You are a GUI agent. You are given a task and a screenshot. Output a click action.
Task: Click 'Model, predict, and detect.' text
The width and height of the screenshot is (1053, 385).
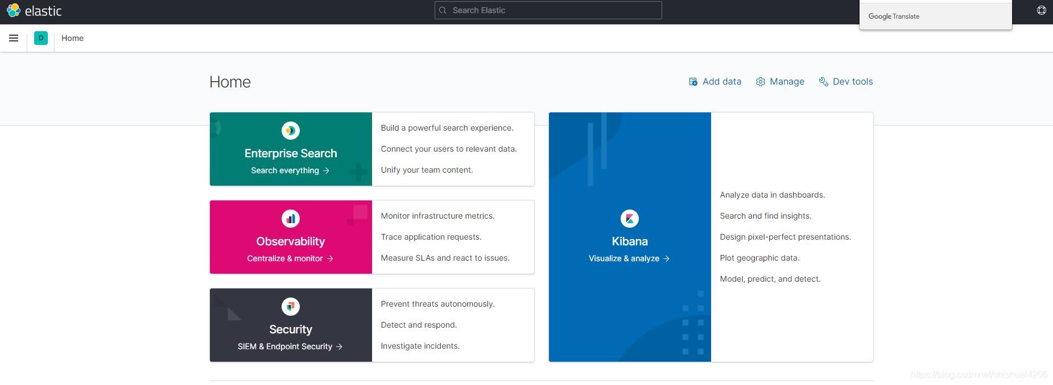coord(770,279)
